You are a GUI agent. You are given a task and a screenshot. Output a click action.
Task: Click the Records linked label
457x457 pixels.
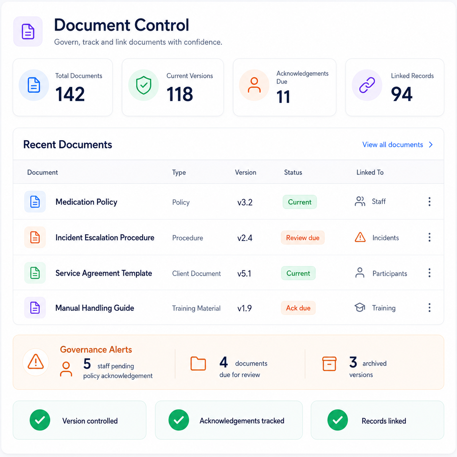[x=384, y=421]
